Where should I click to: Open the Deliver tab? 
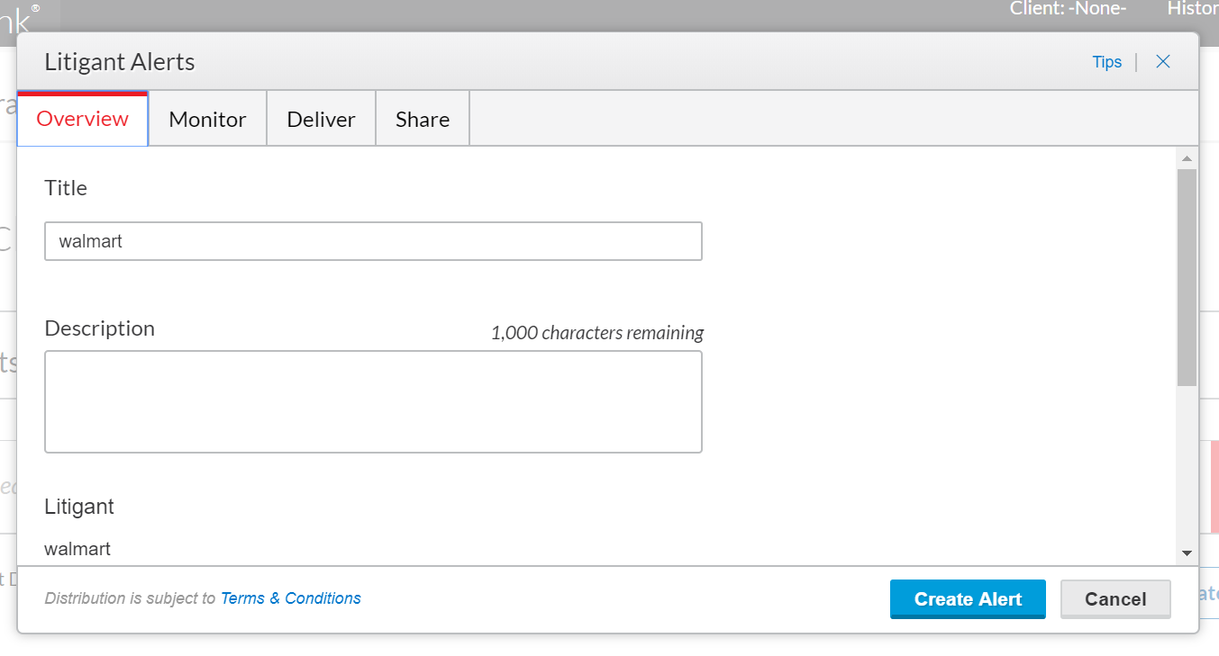[321, 119]
